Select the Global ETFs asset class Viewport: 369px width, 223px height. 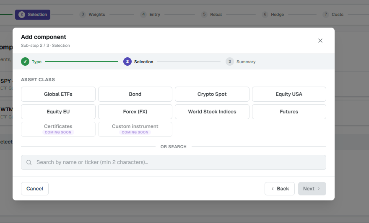pos(58,94)
